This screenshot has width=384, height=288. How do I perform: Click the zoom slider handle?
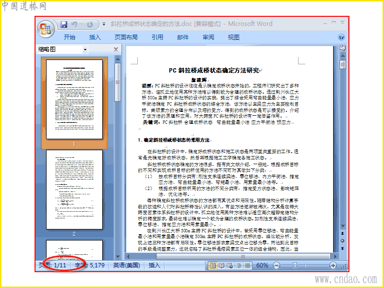click(x=295, y=265)
